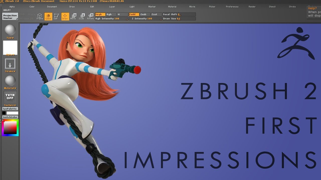Select the Move gyro tool
This screenshot has width=321, height=180.
pyautogui.click(x=73, y=16)
